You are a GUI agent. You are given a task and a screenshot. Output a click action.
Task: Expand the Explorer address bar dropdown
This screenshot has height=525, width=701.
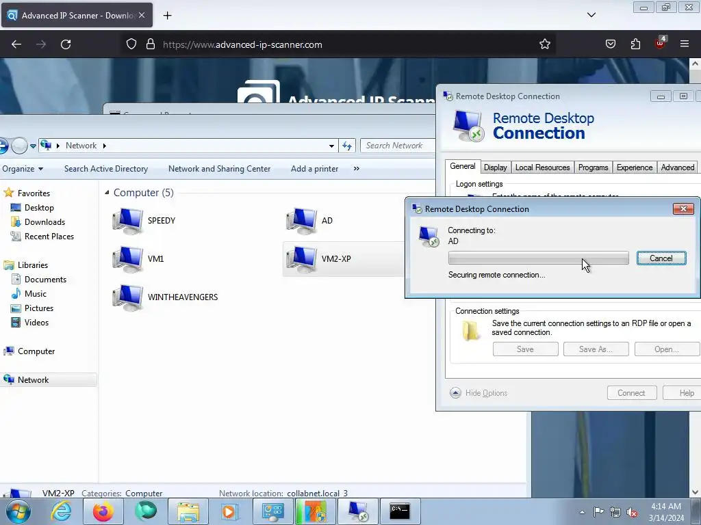[x=331, y=146]
